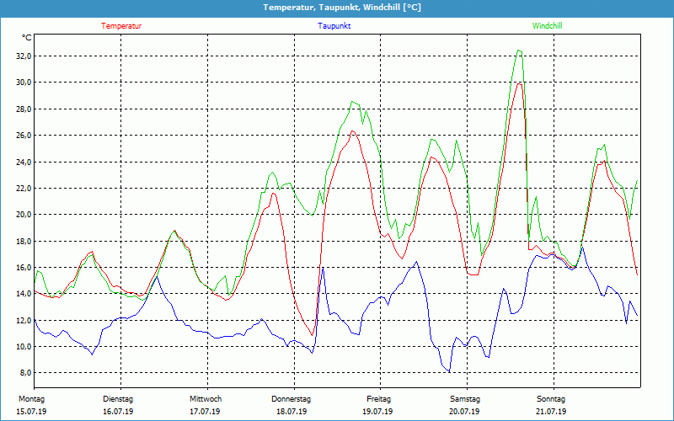The height and width of the screenshot is (421, 674).
Task: Click the red temperature peak near 30 on Samstag
Action: click(x=519, y=83)
